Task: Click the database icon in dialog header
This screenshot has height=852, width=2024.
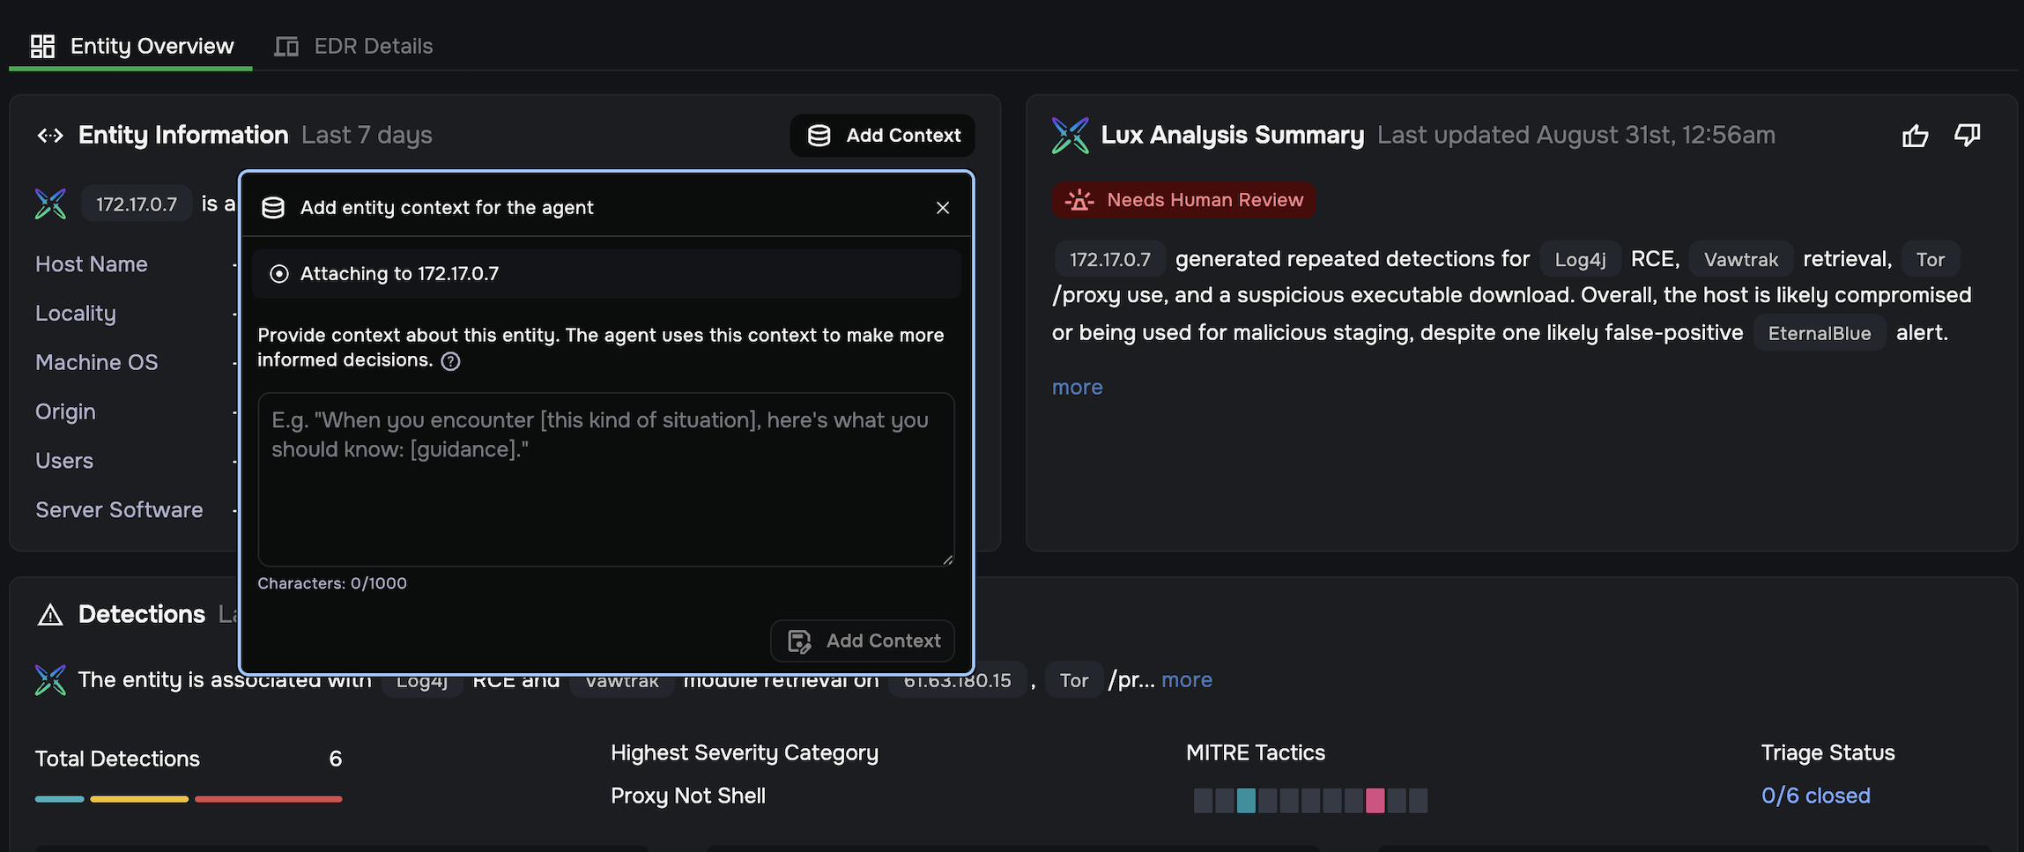Action: 273,208
